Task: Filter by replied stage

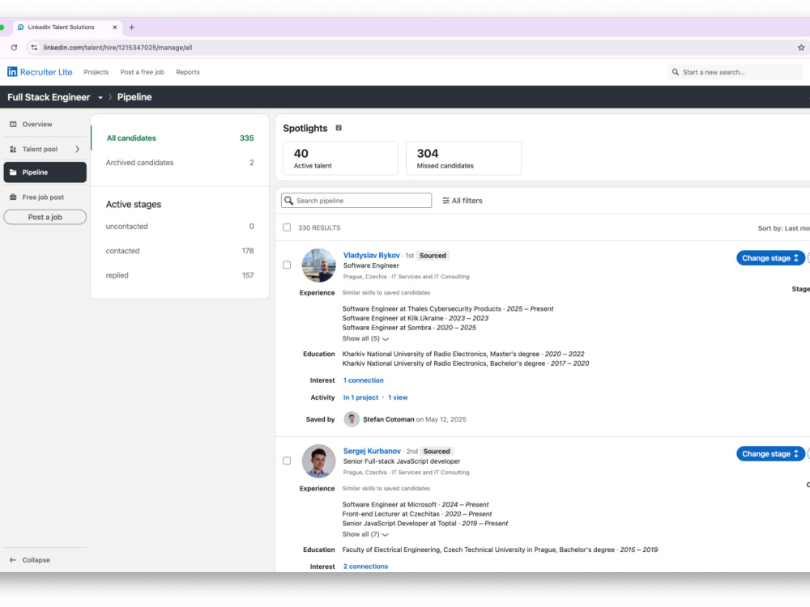Action: point(180,276)
